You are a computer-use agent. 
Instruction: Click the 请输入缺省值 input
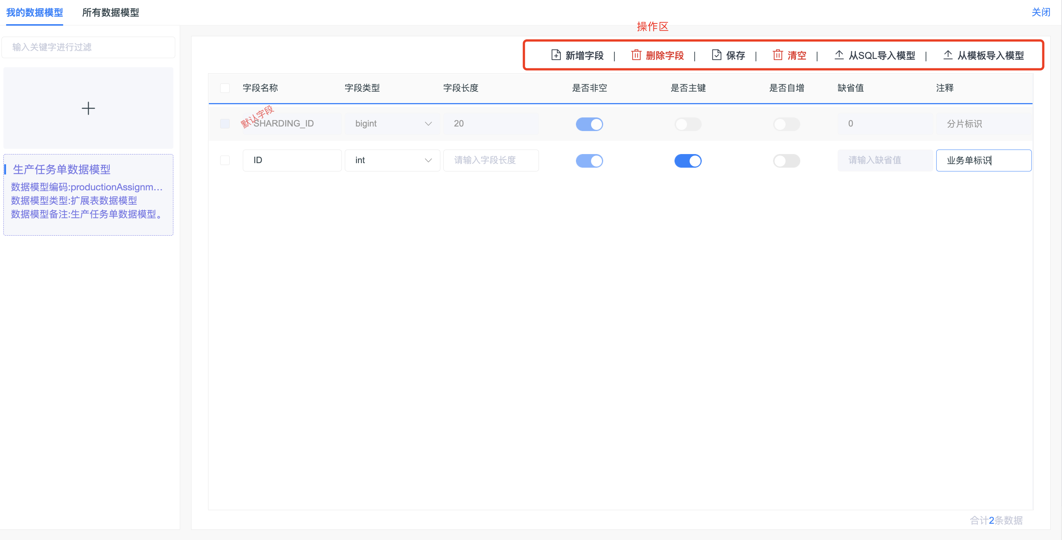coord(885,160)
